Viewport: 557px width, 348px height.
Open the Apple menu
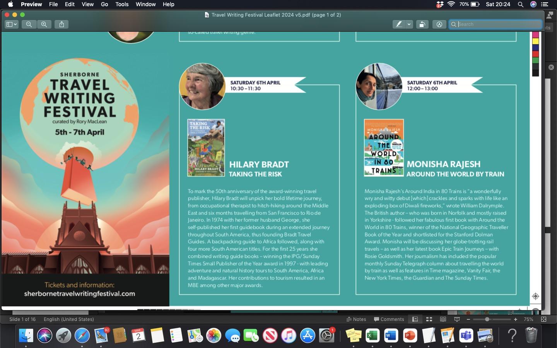tap(10, 4)
